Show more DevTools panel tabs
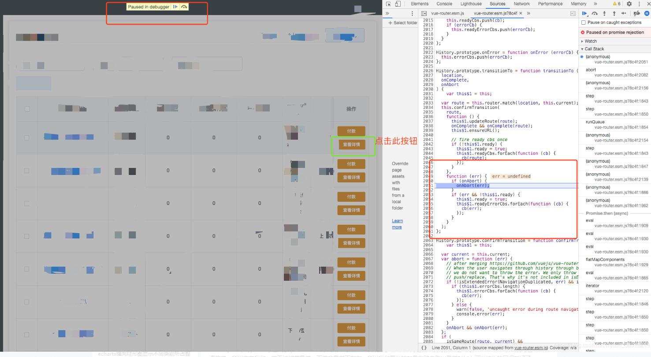 tap(595, 4)
